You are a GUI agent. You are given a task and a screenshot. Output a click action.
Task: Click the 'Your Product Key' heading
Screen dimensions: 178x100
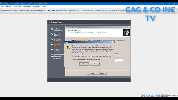pyautogui.click(x=75, y=31)
